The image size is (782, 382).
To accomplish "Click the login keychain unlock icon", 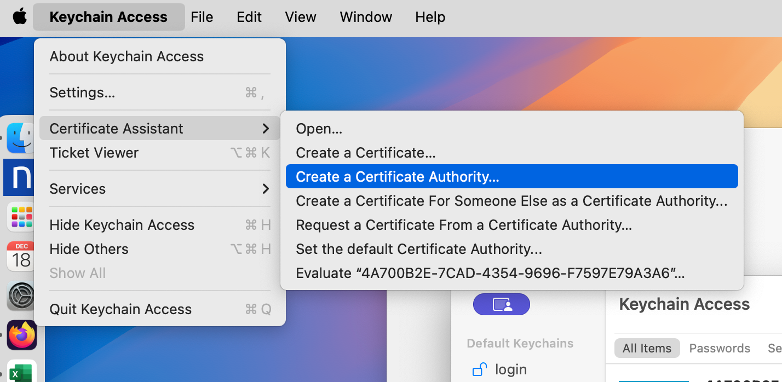I will tap(480, 369).
